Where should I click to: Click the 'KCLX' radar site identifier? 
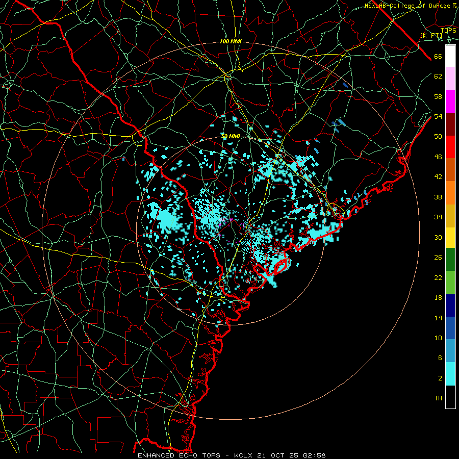tap(244, 455)
